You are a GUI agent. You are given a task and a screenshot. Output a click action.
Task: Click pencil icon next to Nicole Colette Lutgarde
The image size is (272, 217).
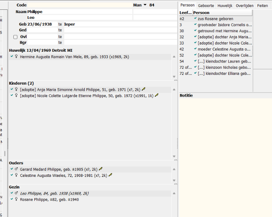tap(157, 95)
